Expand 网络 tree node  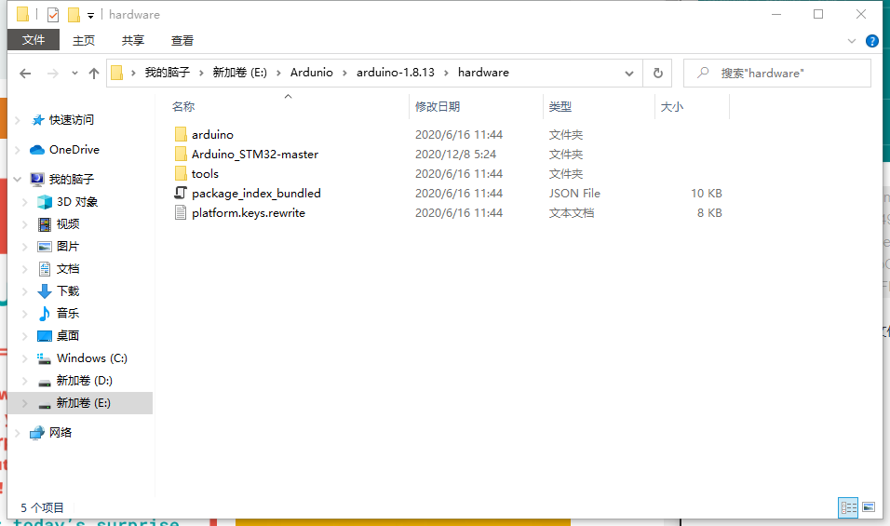click(x=18, y=432)
